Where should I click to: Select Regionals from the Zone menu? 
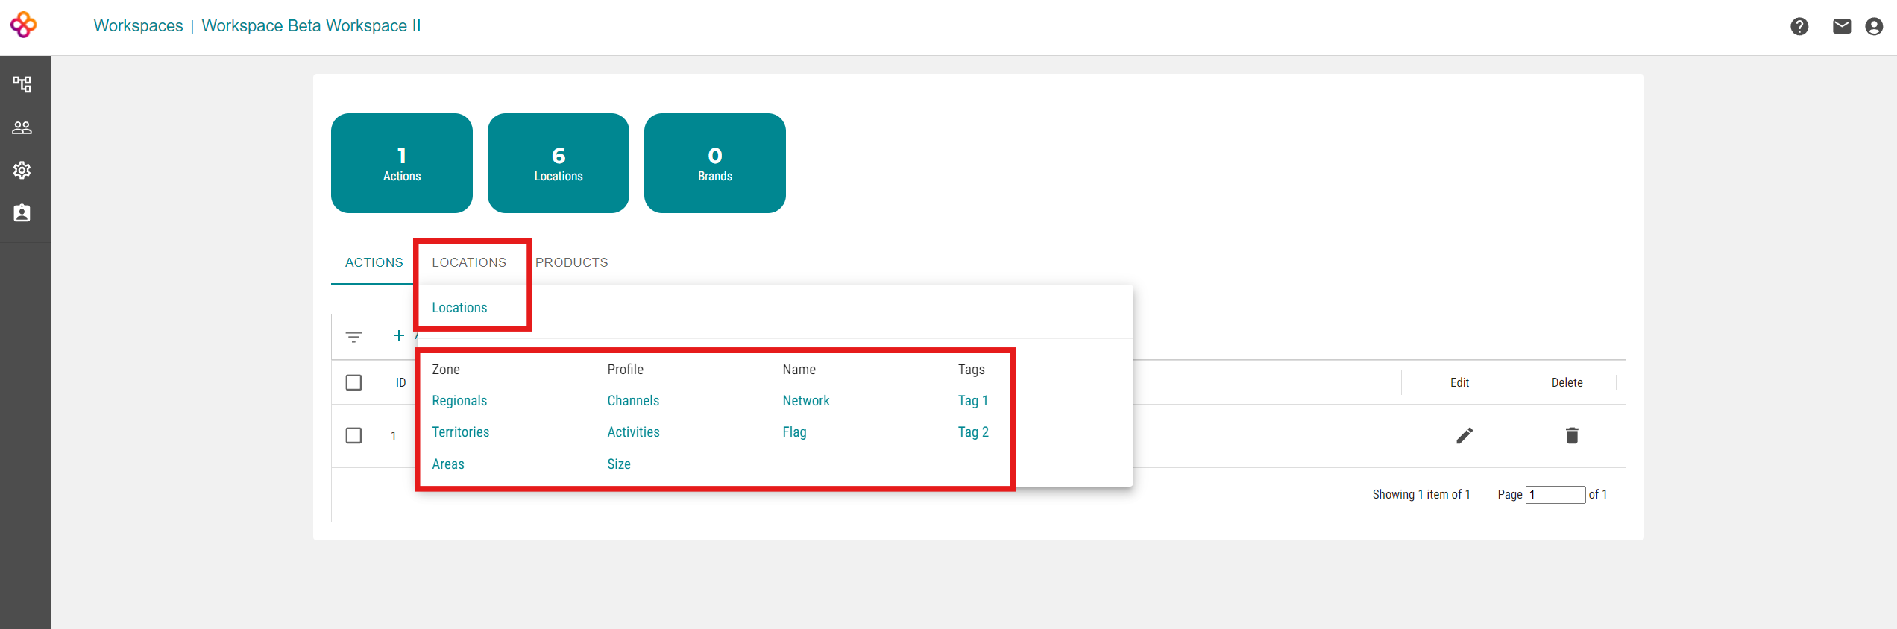[x=459, y=401]
